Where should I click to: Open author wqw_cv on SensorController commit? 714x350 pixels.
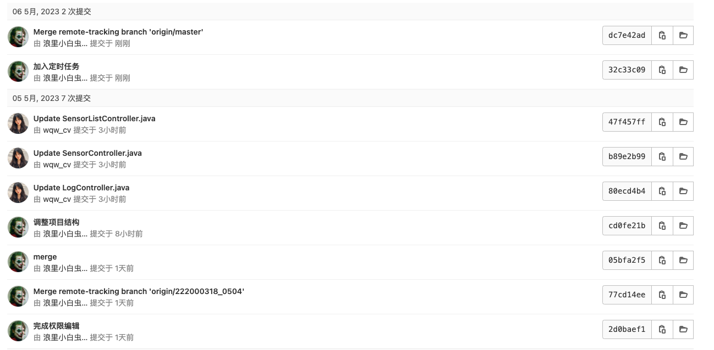[57, 165]
